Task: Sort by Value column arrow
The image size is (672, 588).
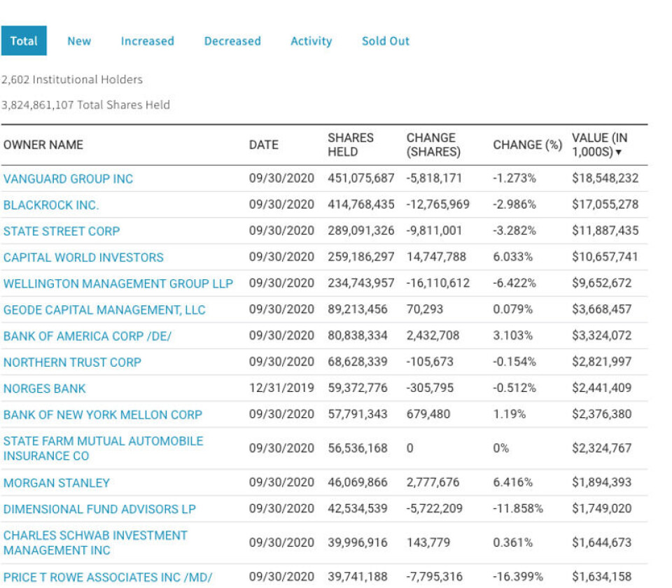Action: (618, 153)
